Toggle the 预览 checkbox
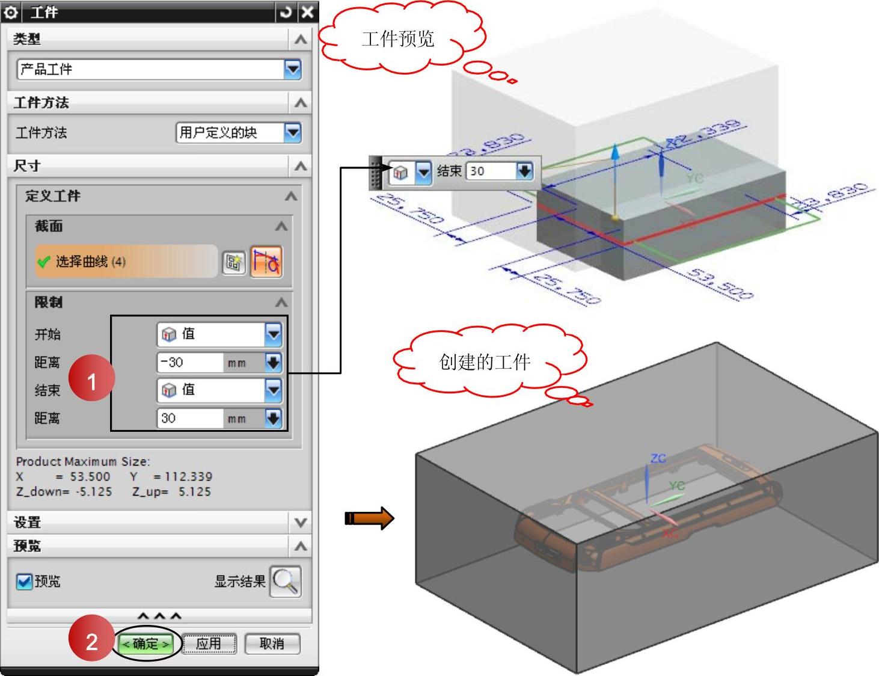Screen dimensions: 879x676 coord(24,582)
